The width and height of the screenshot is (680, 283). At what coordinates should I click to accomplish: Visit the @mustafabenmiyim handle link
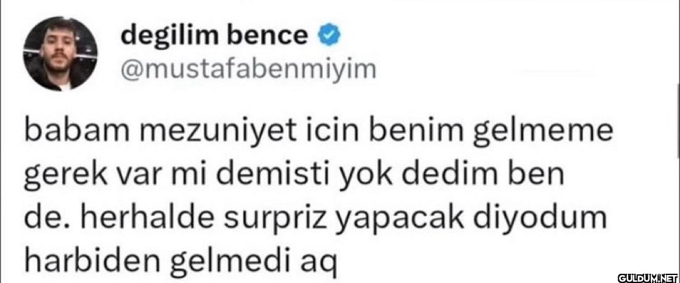(249, 71)
